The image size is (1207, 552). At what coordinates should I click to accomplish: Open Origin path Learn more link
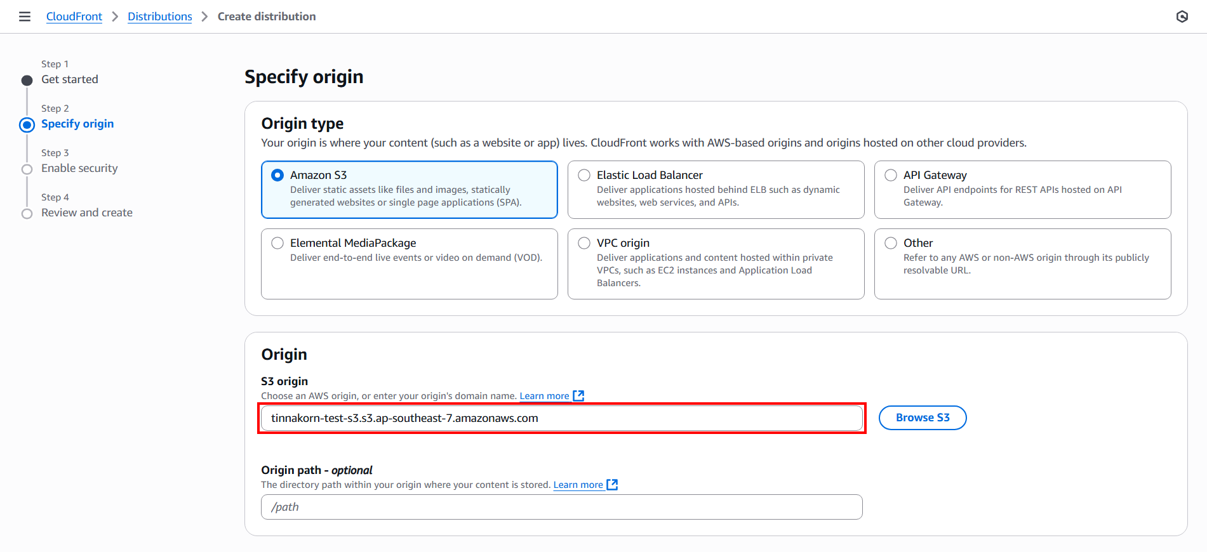578,485
